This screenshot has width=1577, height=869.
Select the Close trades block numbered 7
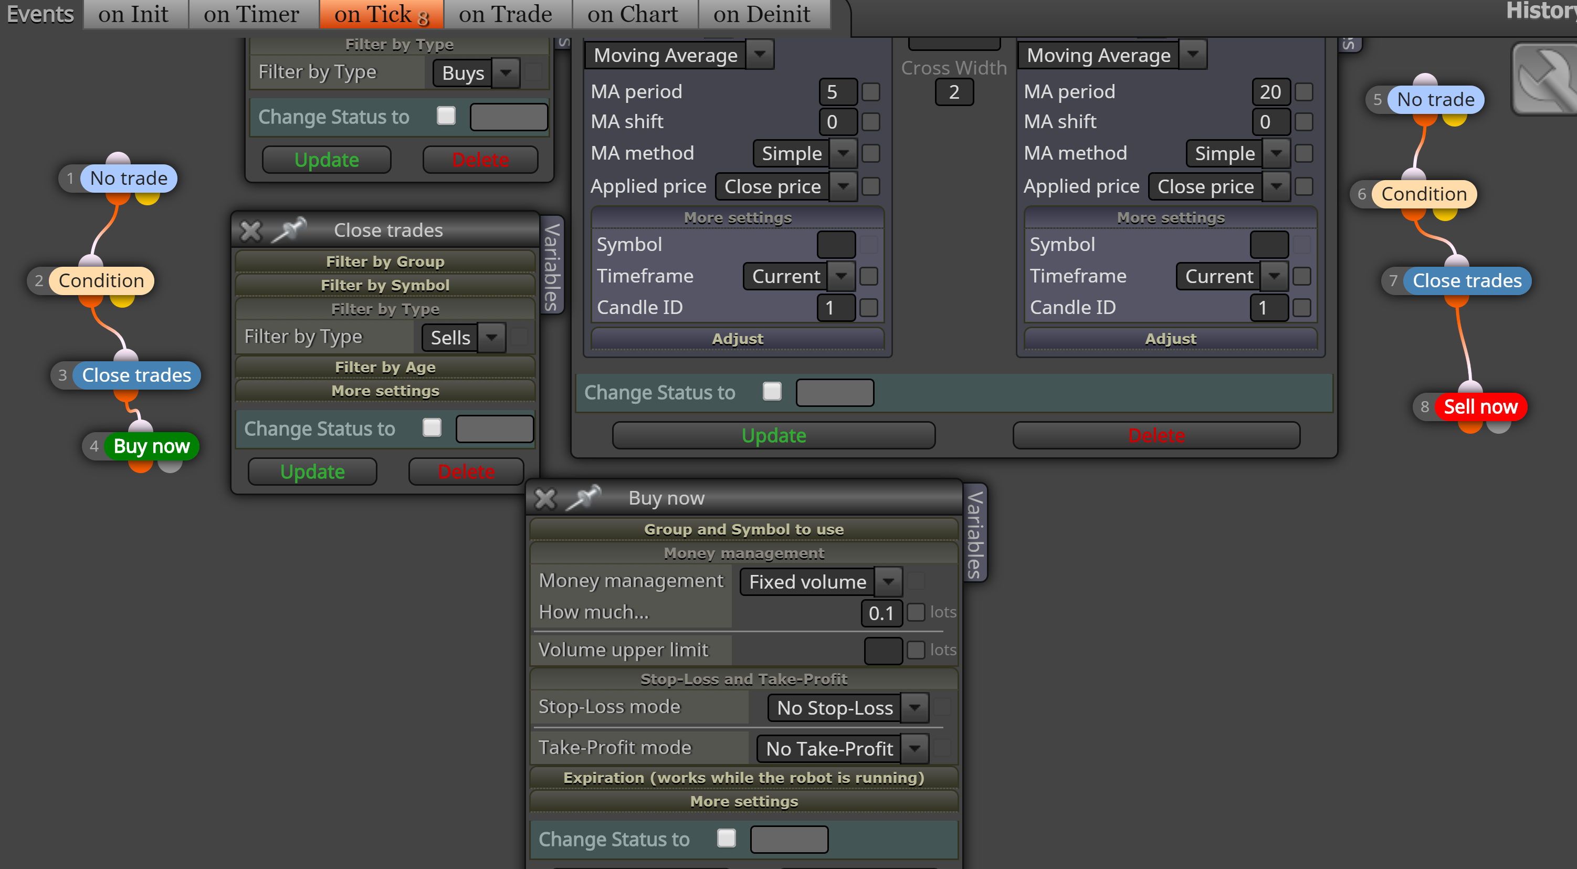[x=1467, y=280]
